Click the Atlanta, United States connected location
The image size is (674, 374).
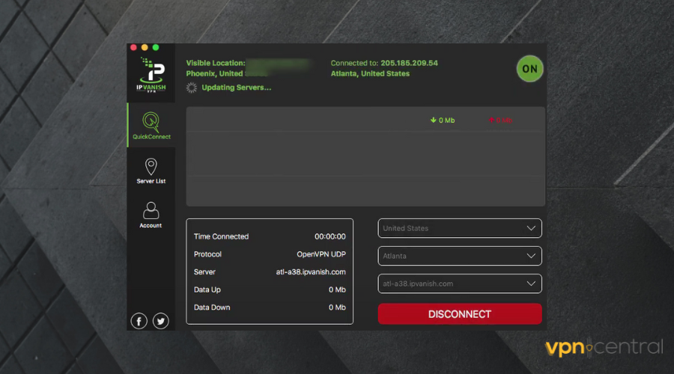point(370,73)
